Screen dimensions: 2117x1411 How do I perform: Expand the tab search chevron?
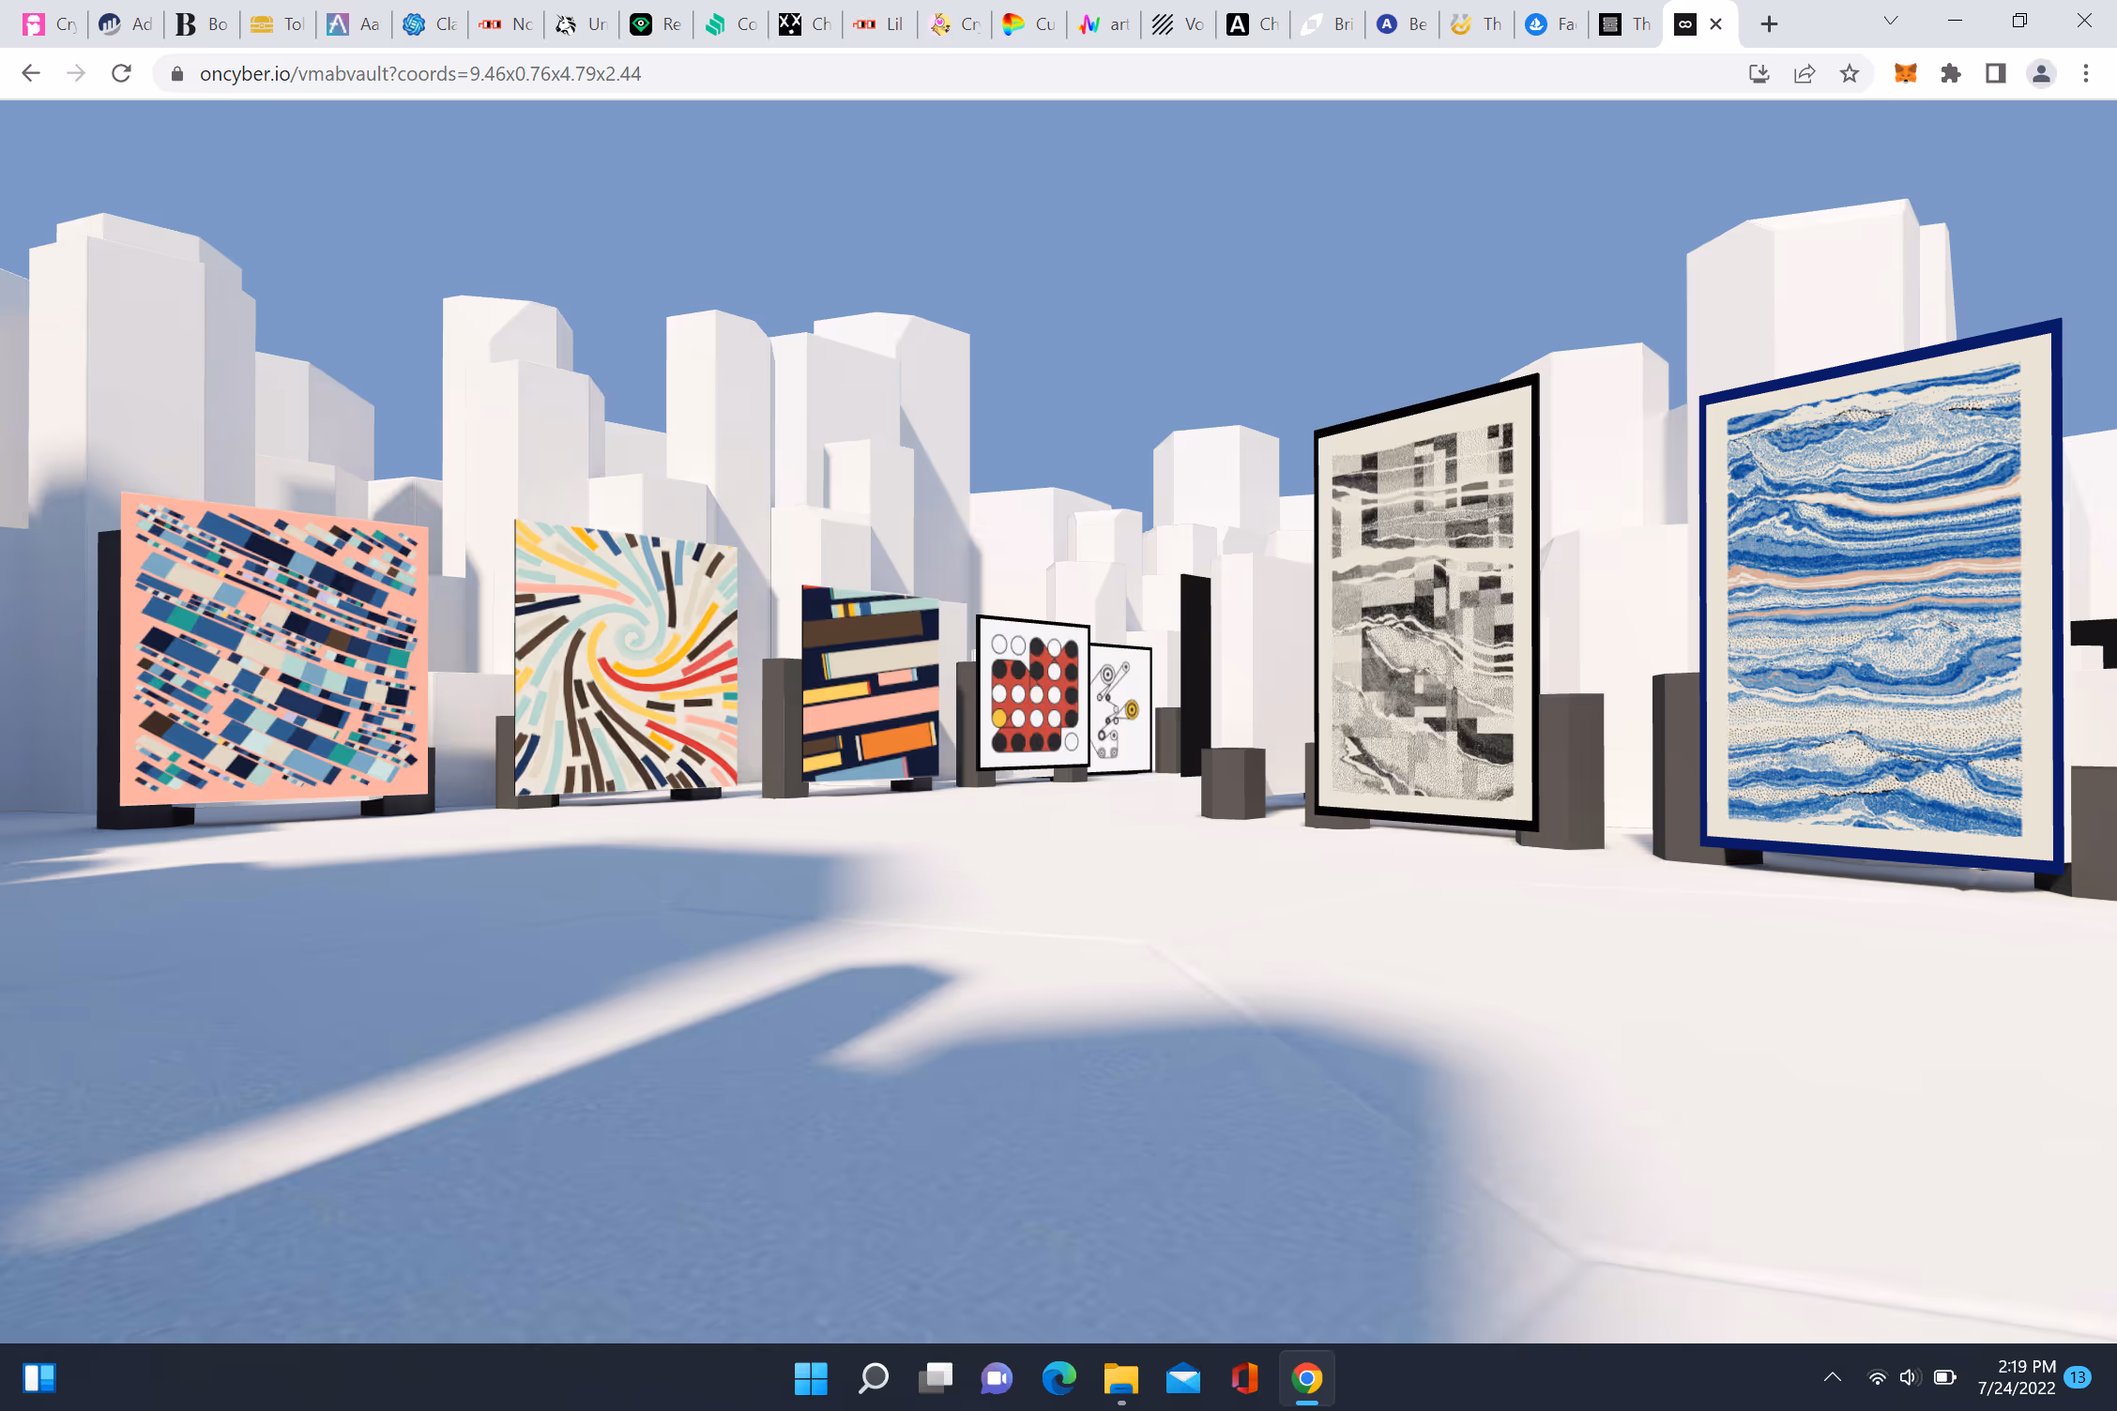coord(1891,22)
